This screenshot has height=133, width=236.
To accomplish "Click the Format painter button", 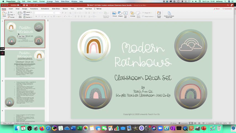I will [11, 17].
